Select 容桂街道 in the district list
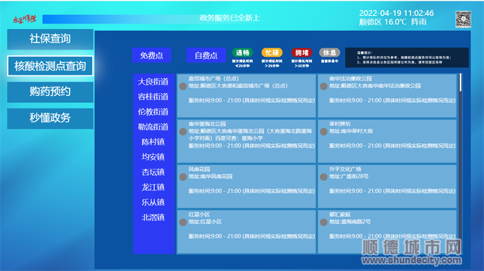 pyautogui.click(x=153, y=97)
